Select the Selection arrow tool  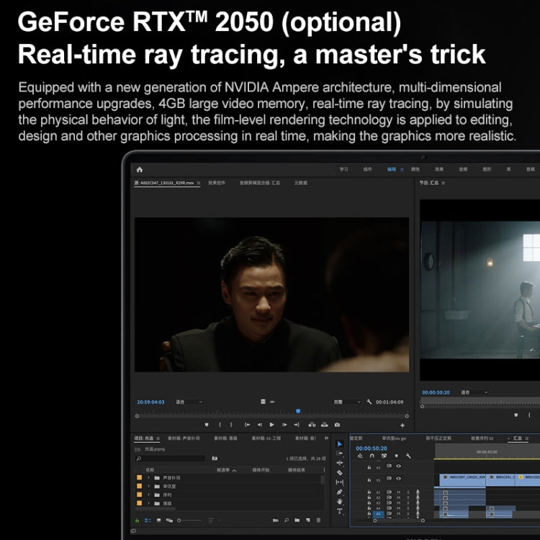340,444
